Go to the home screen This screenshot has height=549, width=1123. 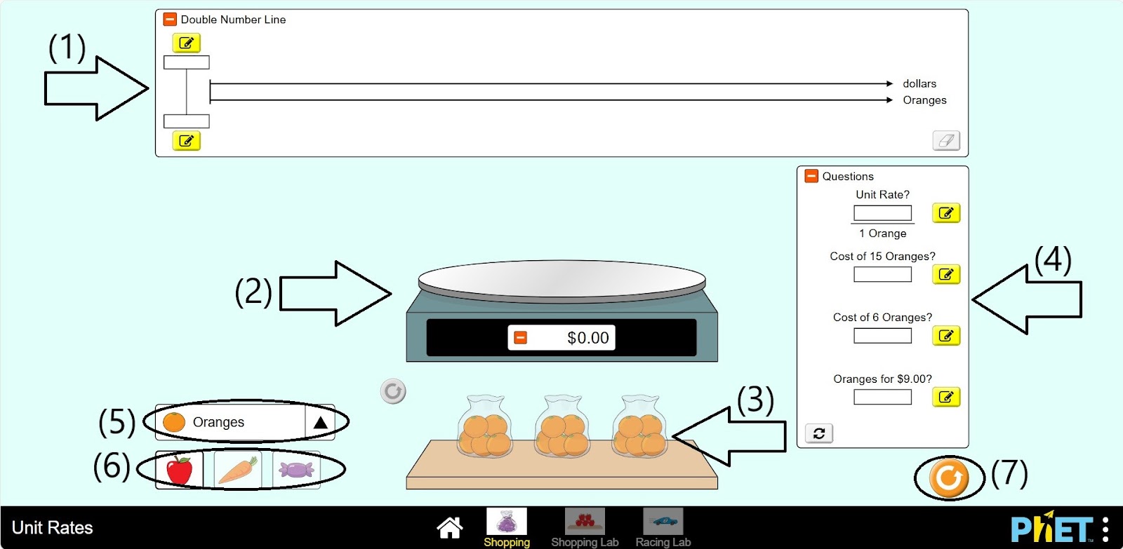(449, 527)
